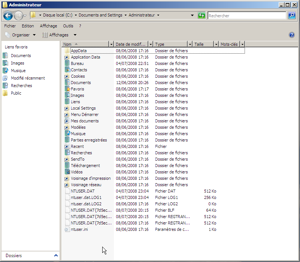Expand the address bar history dropdown
Image resolution: width=300 pixels, height=262 pixels.
tap(193, 15)
